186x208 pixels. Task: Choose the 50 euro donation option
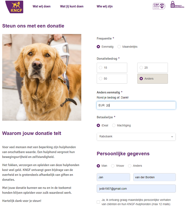[112, 79]
